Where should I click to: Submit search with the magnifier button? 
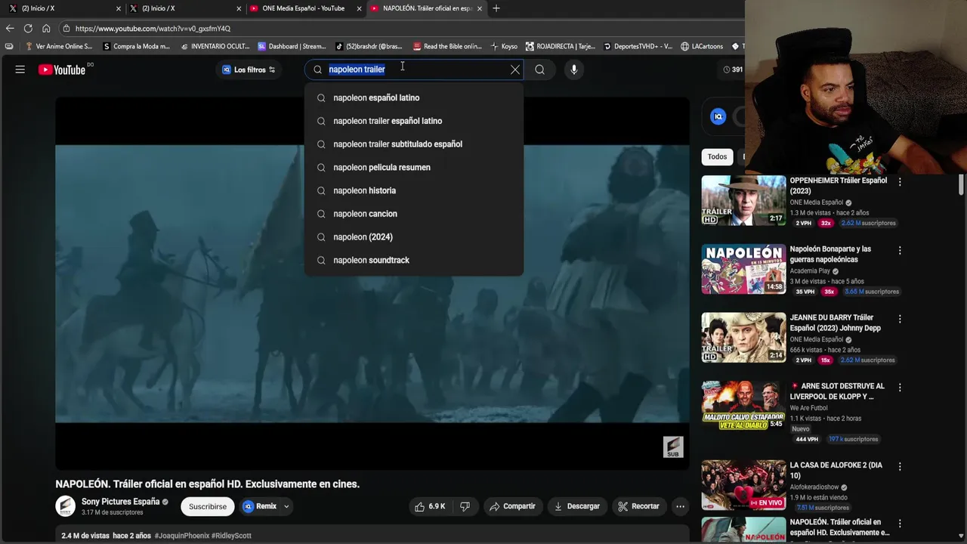coord(539,70)
